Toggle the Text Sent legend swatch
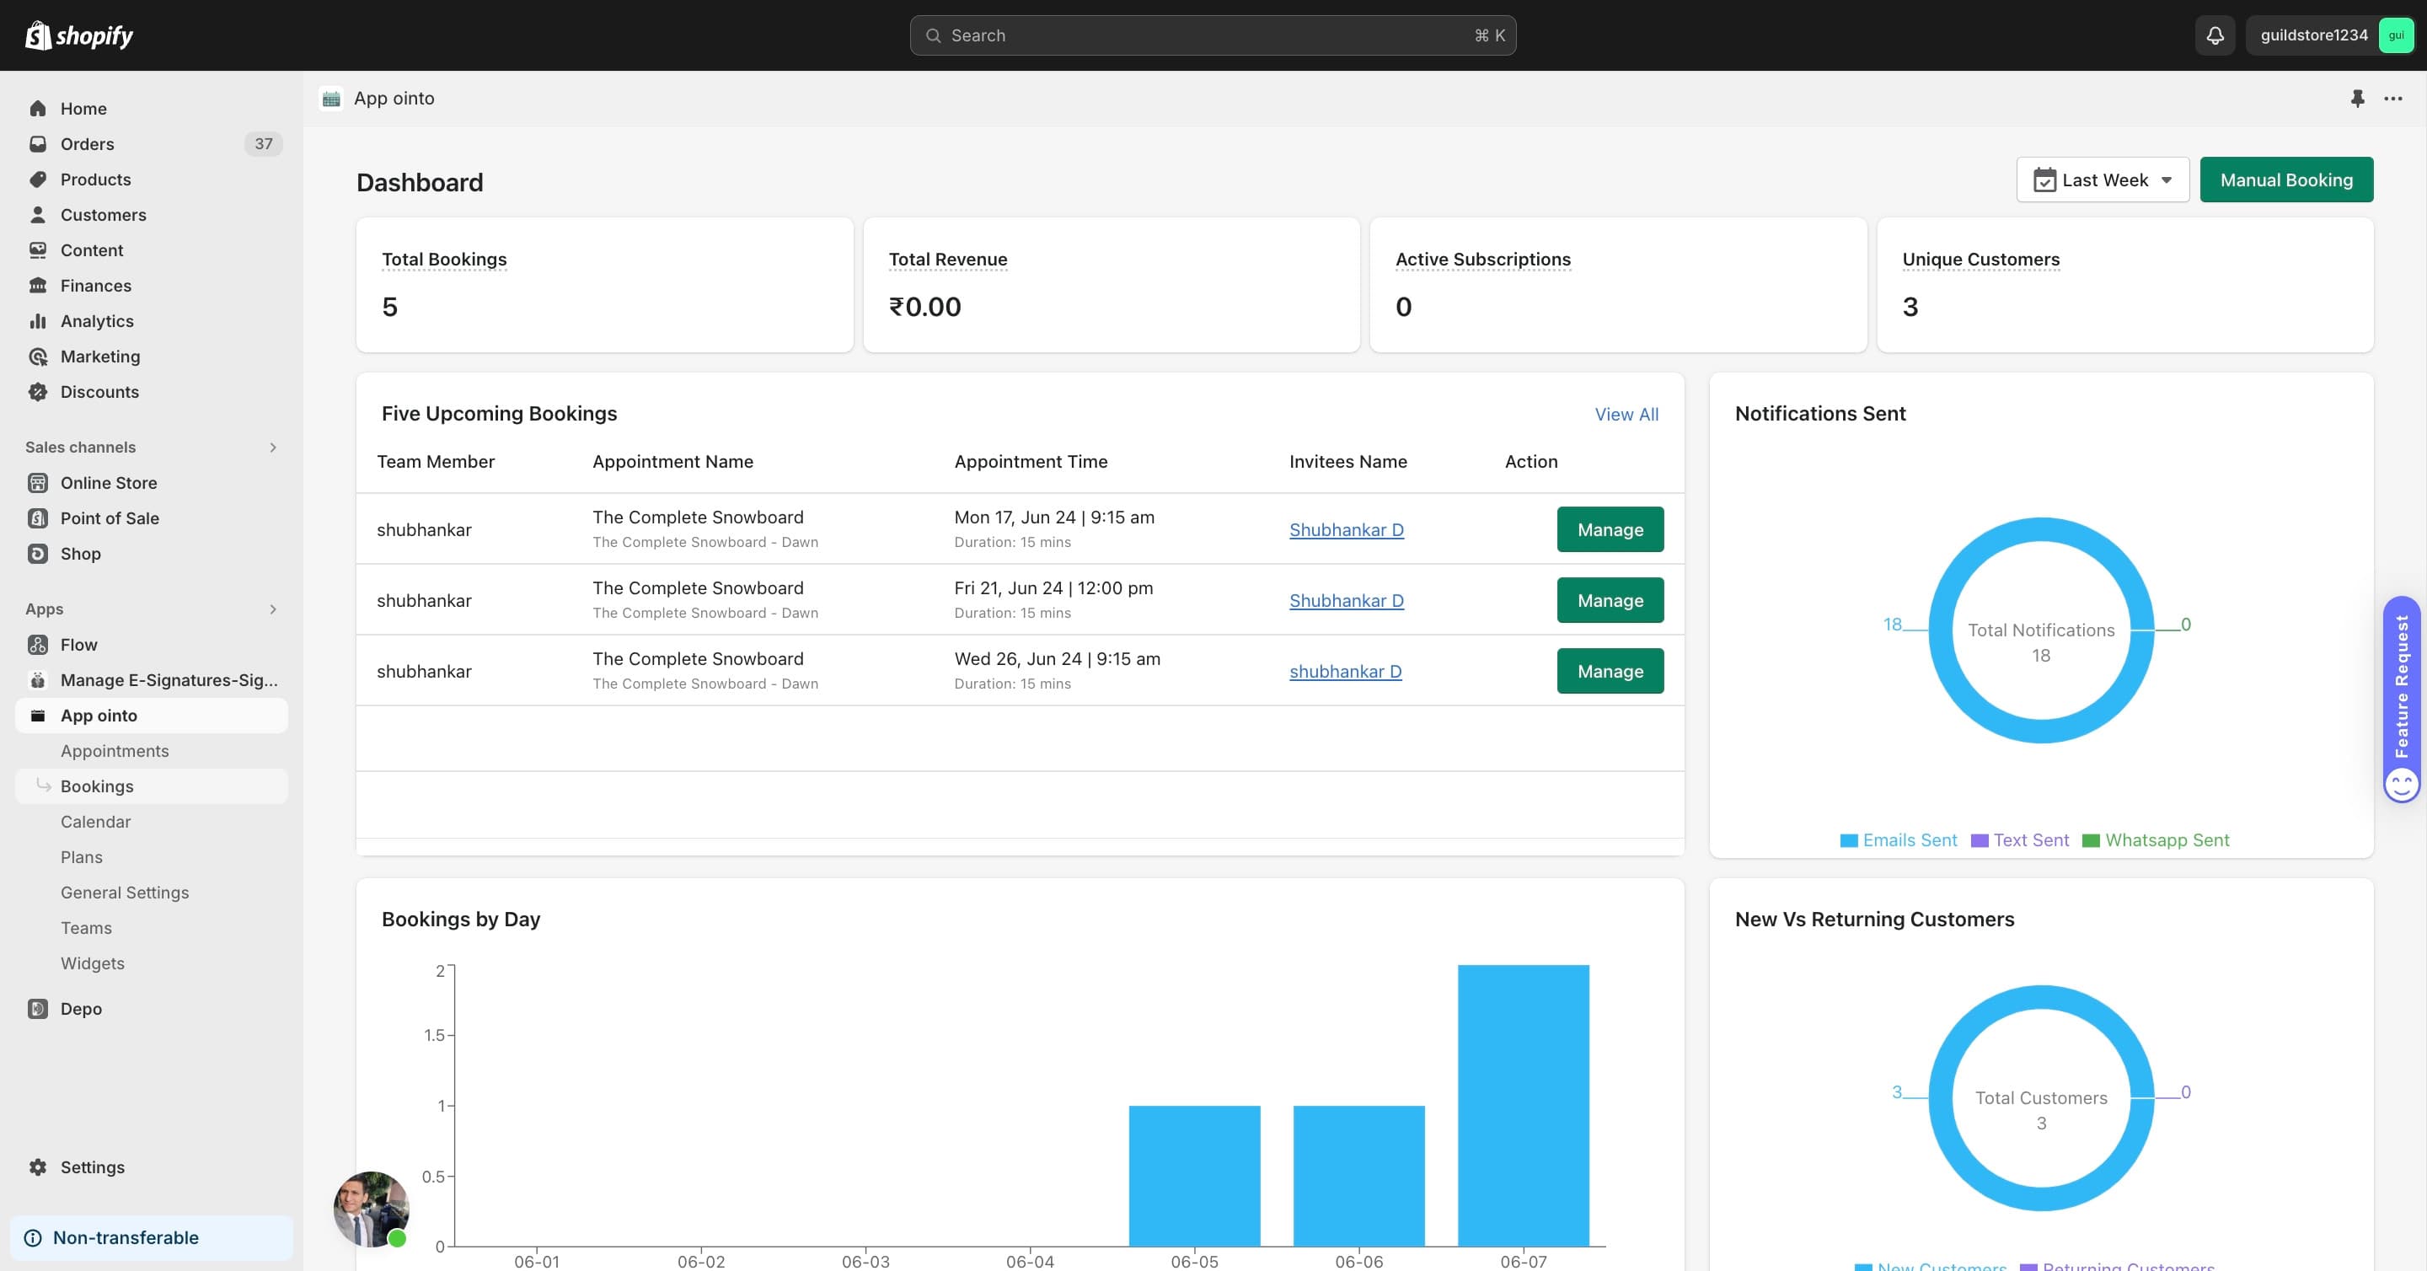This screenshot has width=2427, height=1271. (x=1980, y=840)
